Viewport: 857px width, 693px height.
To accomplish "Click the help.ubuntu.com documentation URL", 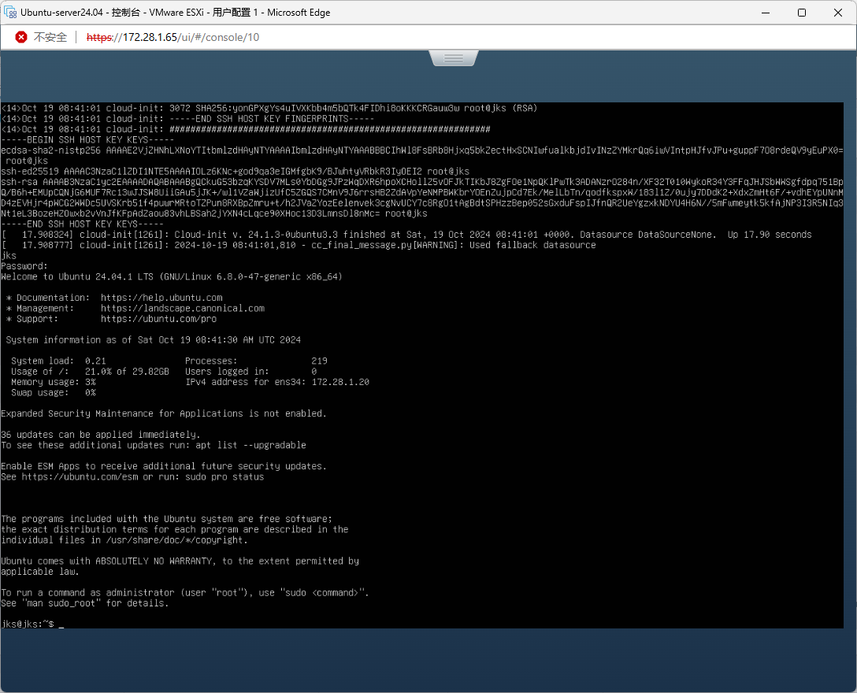I will click(161, 298).
